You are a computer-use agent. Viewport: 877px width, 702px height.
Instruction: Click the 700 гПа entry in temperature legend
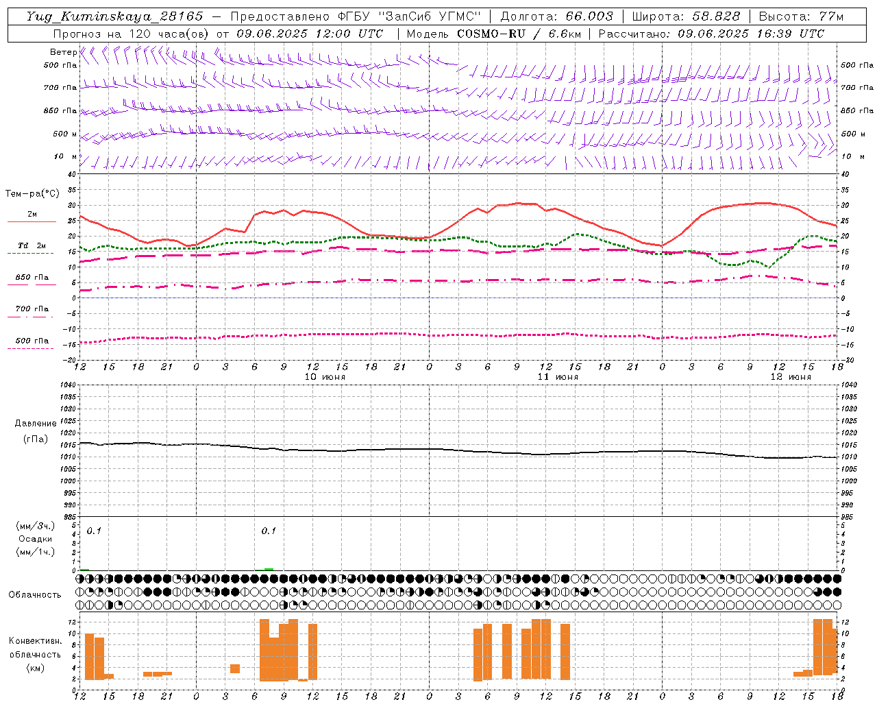32,309
